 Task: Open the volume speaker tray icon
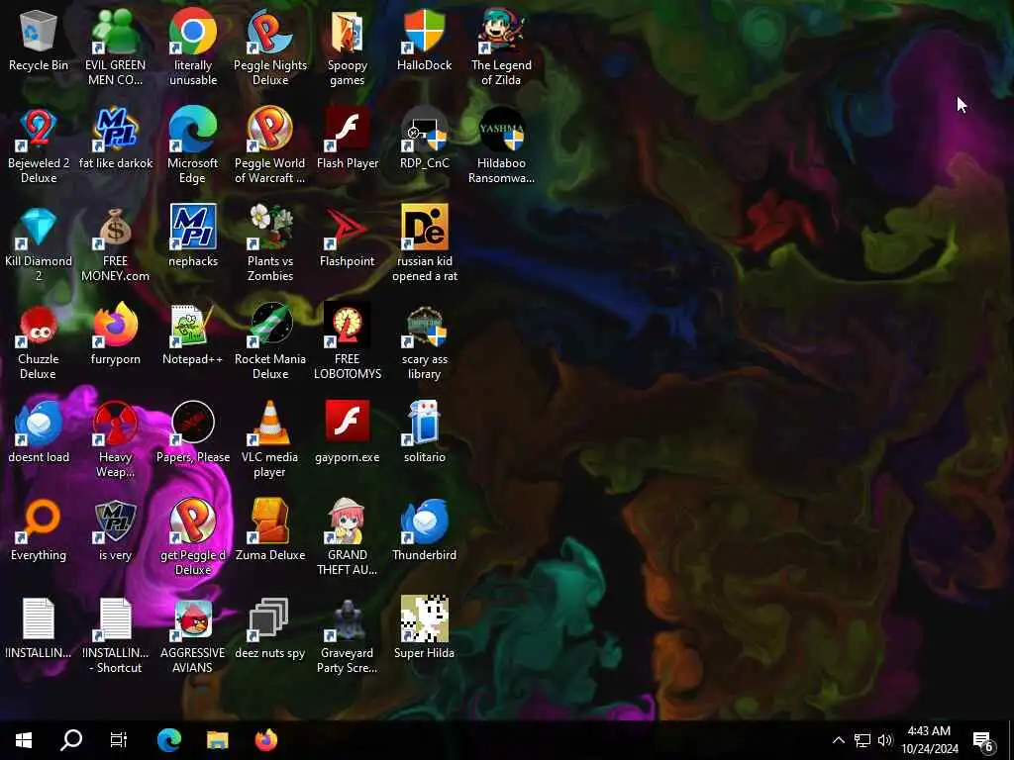[885, 740]
